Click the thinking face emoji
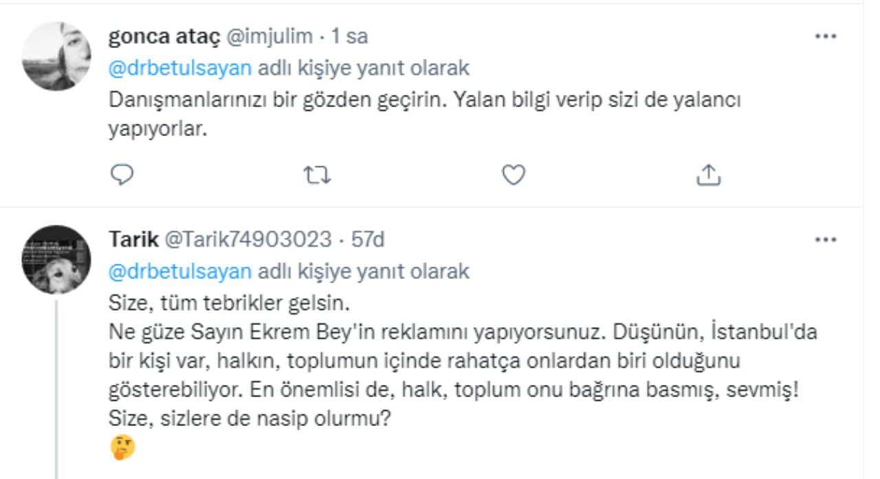Image resolution: width=880 pixels, height=479 pixels. click(x=122, y=448)
